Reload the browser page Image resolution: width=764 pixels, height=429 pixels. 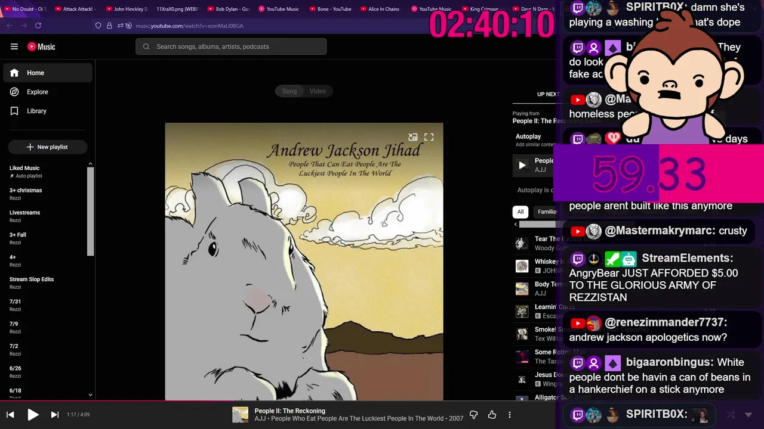(38, 26)
